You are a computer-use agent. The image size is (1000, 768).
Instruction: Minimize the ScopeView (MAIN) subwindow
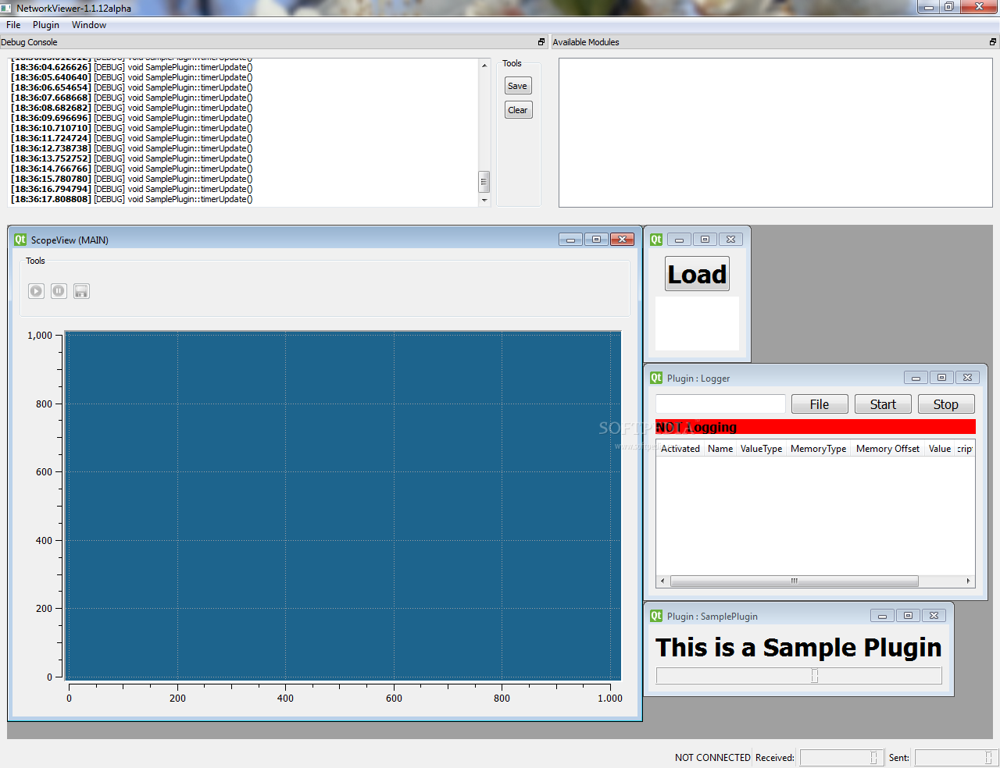coord(570,240)
